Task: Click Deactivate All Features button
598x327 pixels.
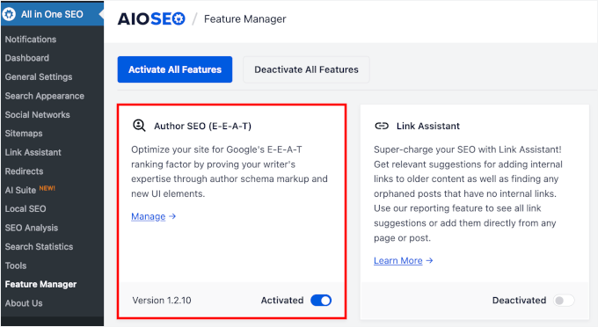Action: click(306, 69)
